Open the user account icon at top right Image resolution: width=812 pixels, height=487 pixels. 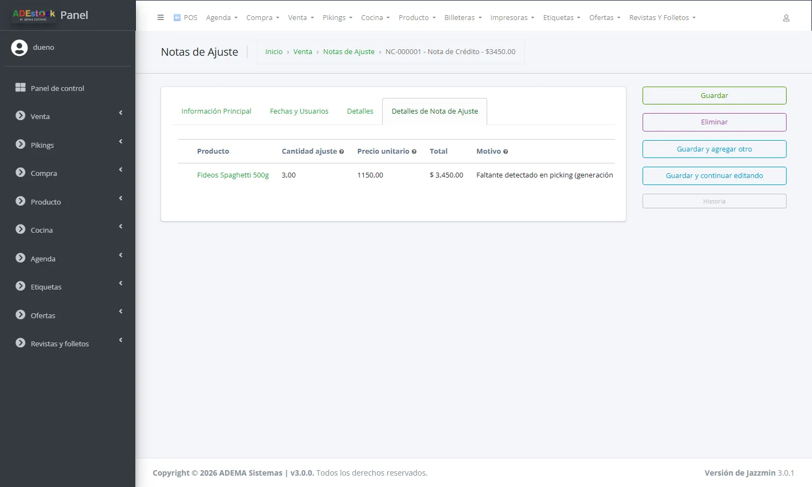click(x=786, y=18)
